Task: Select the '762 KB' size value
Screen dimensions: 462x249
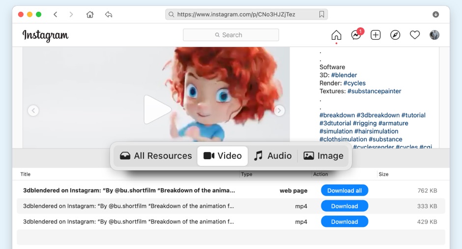Action: coord(427,191)
